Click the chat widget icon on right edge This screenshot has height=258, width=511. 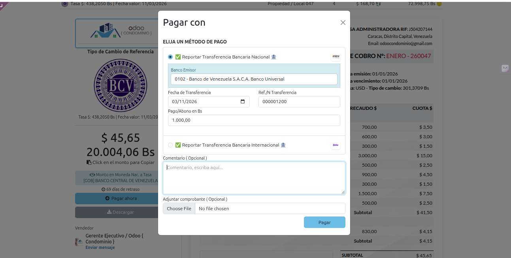505,68
